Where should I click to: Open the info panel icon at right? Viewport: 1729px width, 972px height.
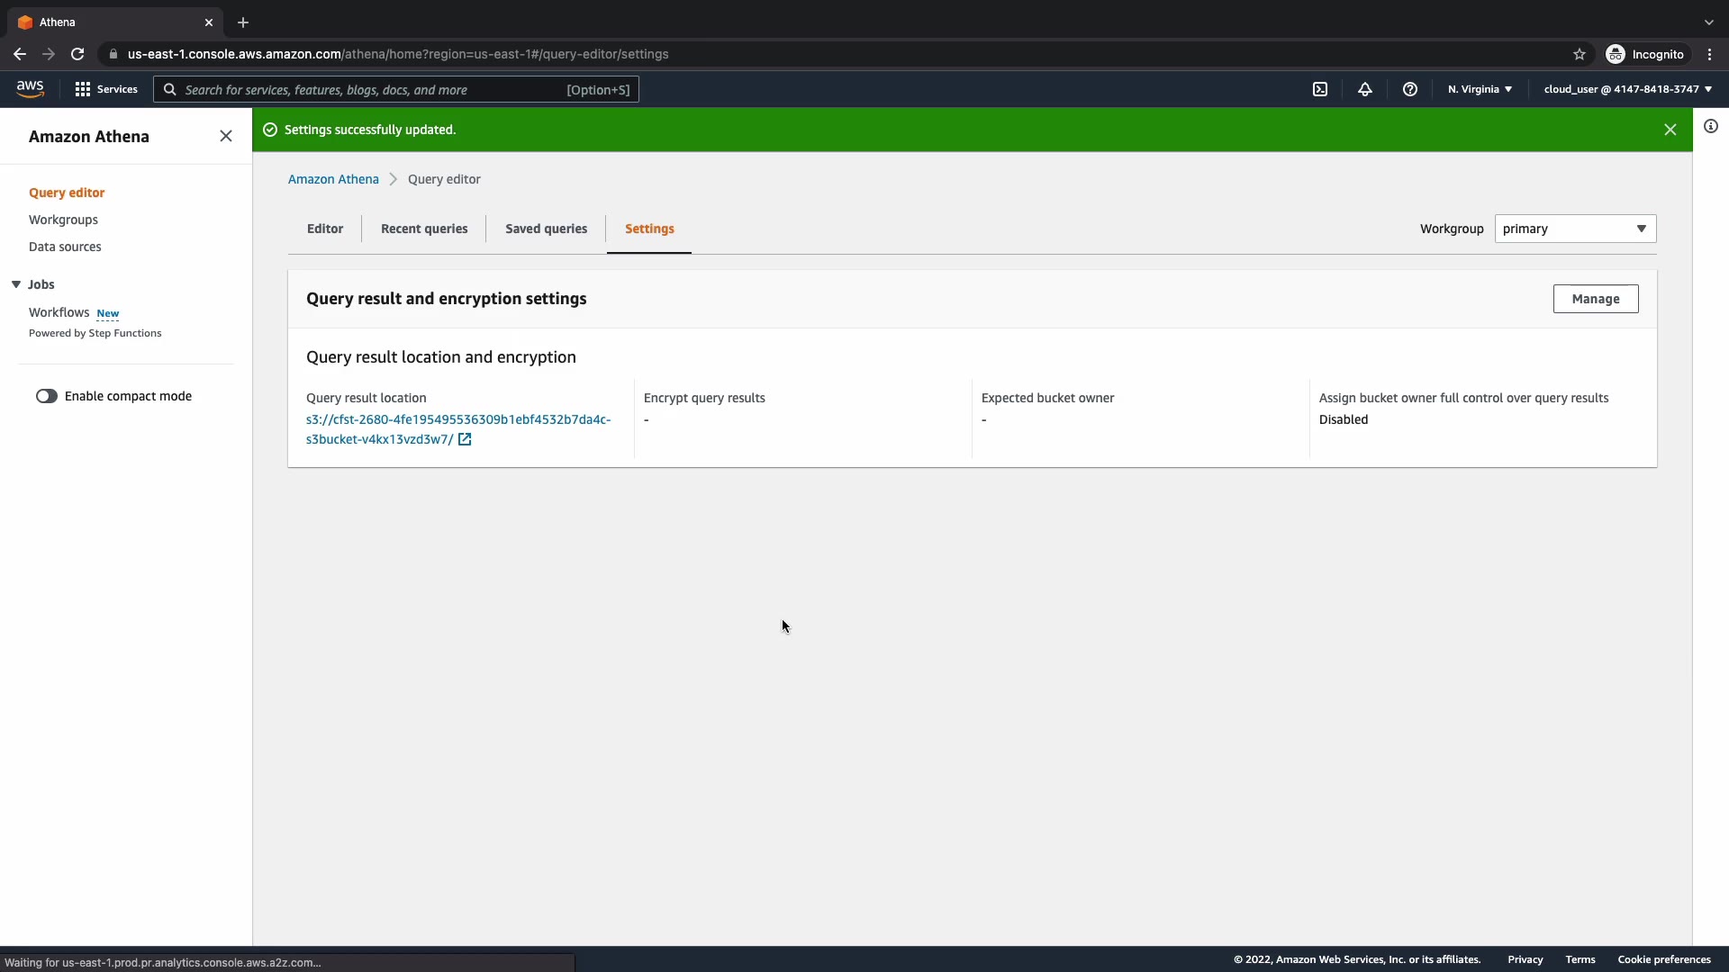click(1711, 127)
